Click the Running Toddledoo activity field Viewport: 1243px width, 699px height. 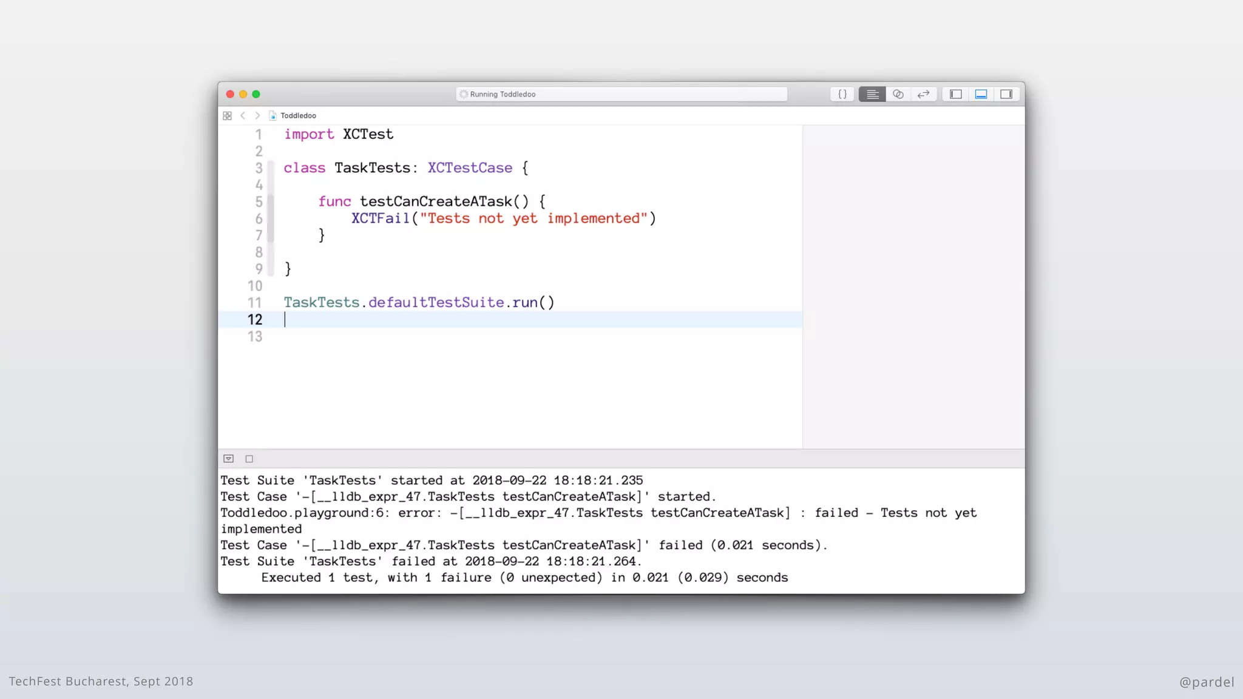click(621, 94)
